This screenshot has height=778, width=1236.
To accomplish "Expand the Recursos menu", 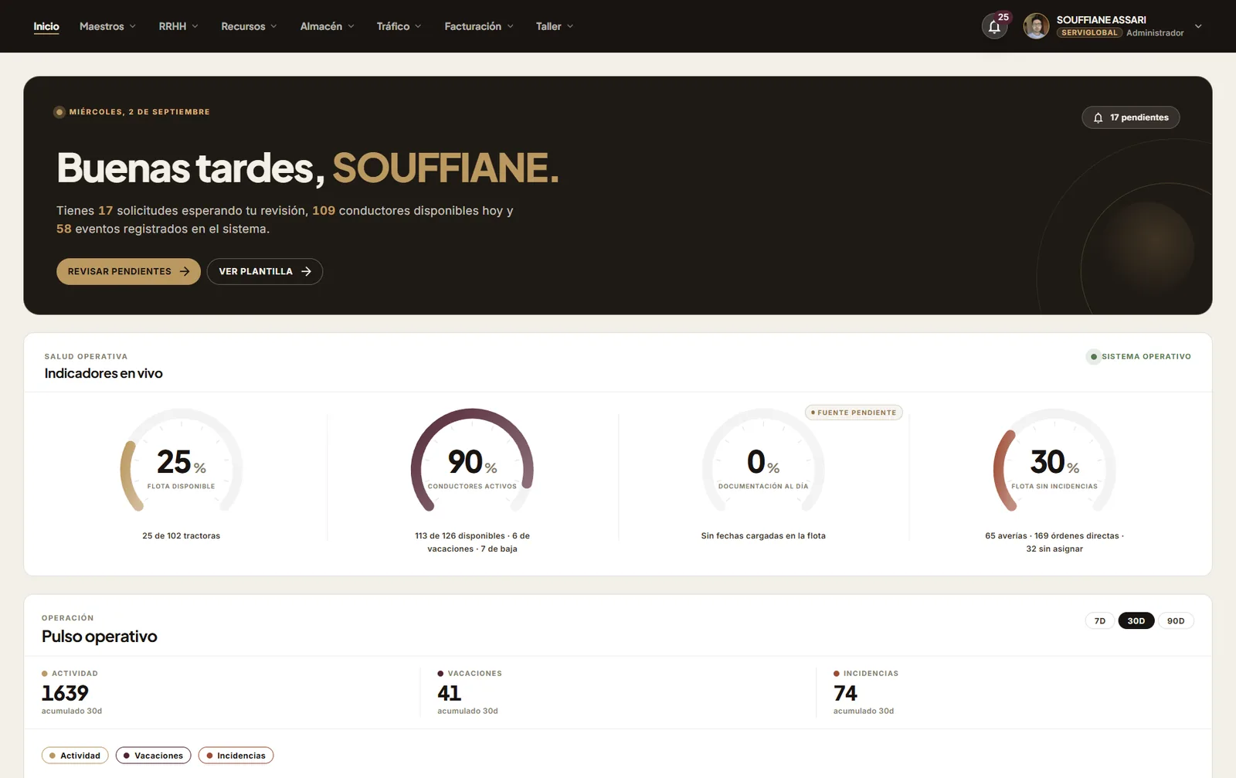I will 249,26.
